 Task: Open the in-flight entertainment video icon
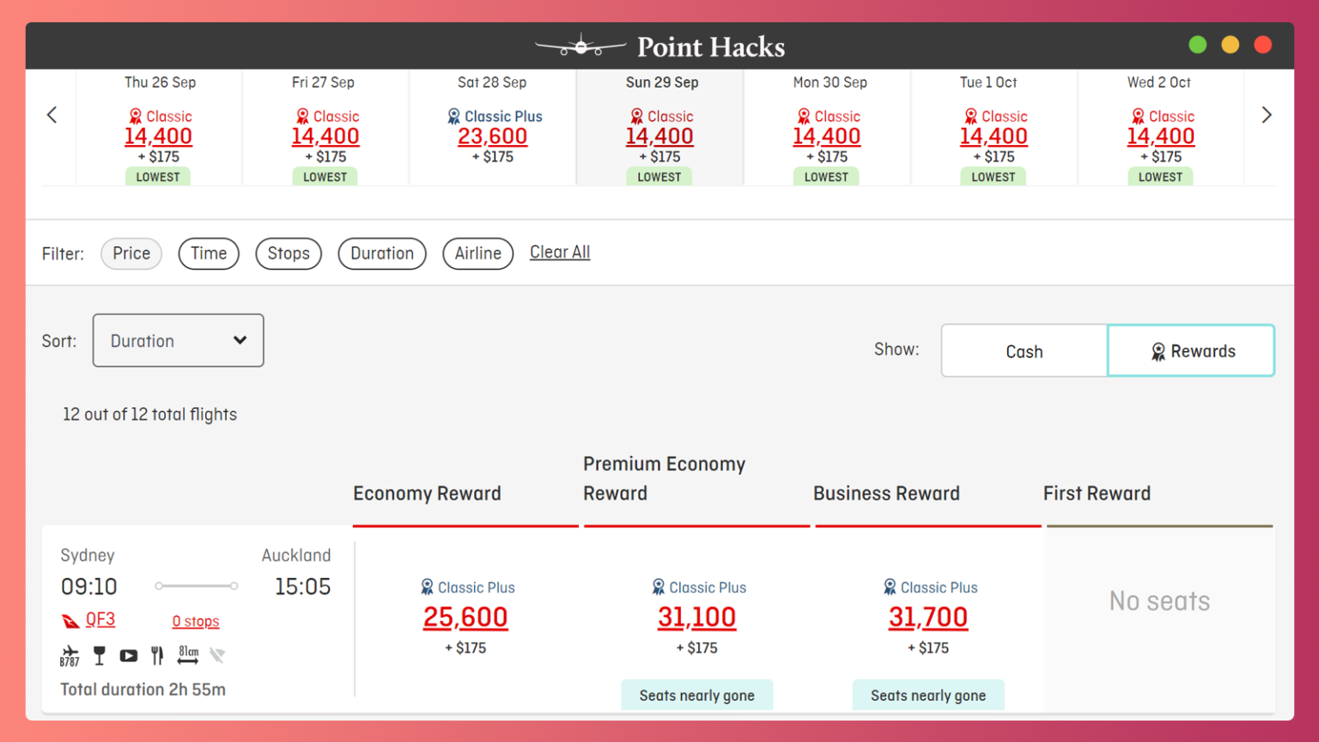coord(128,654)
